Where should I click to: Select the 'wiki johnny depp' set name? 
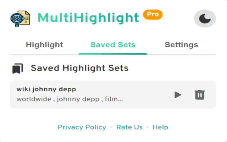click(x=46, y=89)
